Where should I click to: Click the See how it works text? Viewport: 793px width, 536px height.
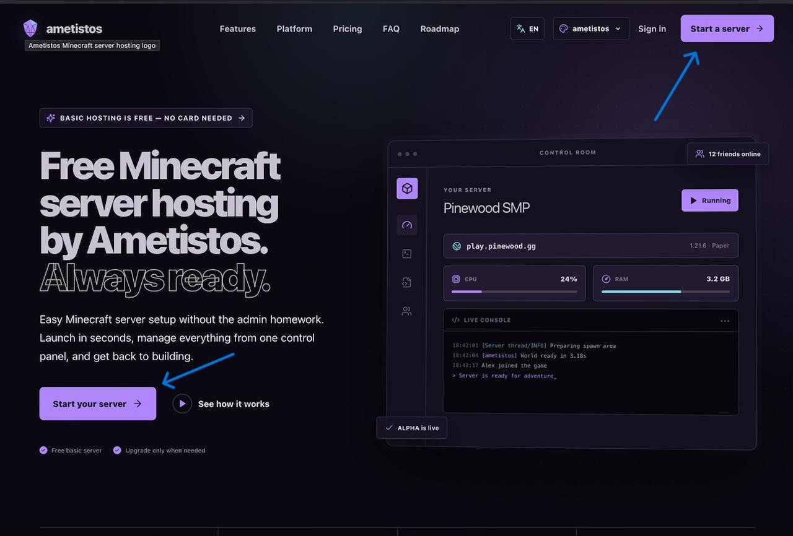pos(234,404)
